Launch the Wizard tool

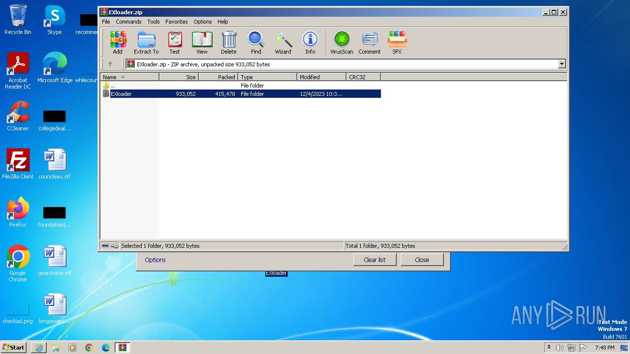click(283, 42)
